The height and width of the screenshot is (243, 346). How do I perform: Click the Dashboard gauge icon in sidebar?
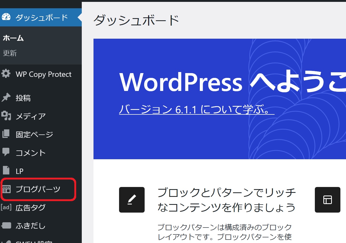[x=6, y=17]
